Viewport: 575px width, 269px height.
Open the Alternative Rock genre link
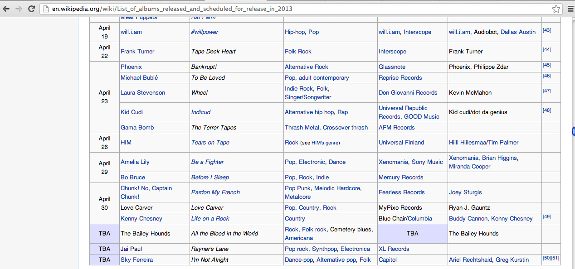[307, 67]
